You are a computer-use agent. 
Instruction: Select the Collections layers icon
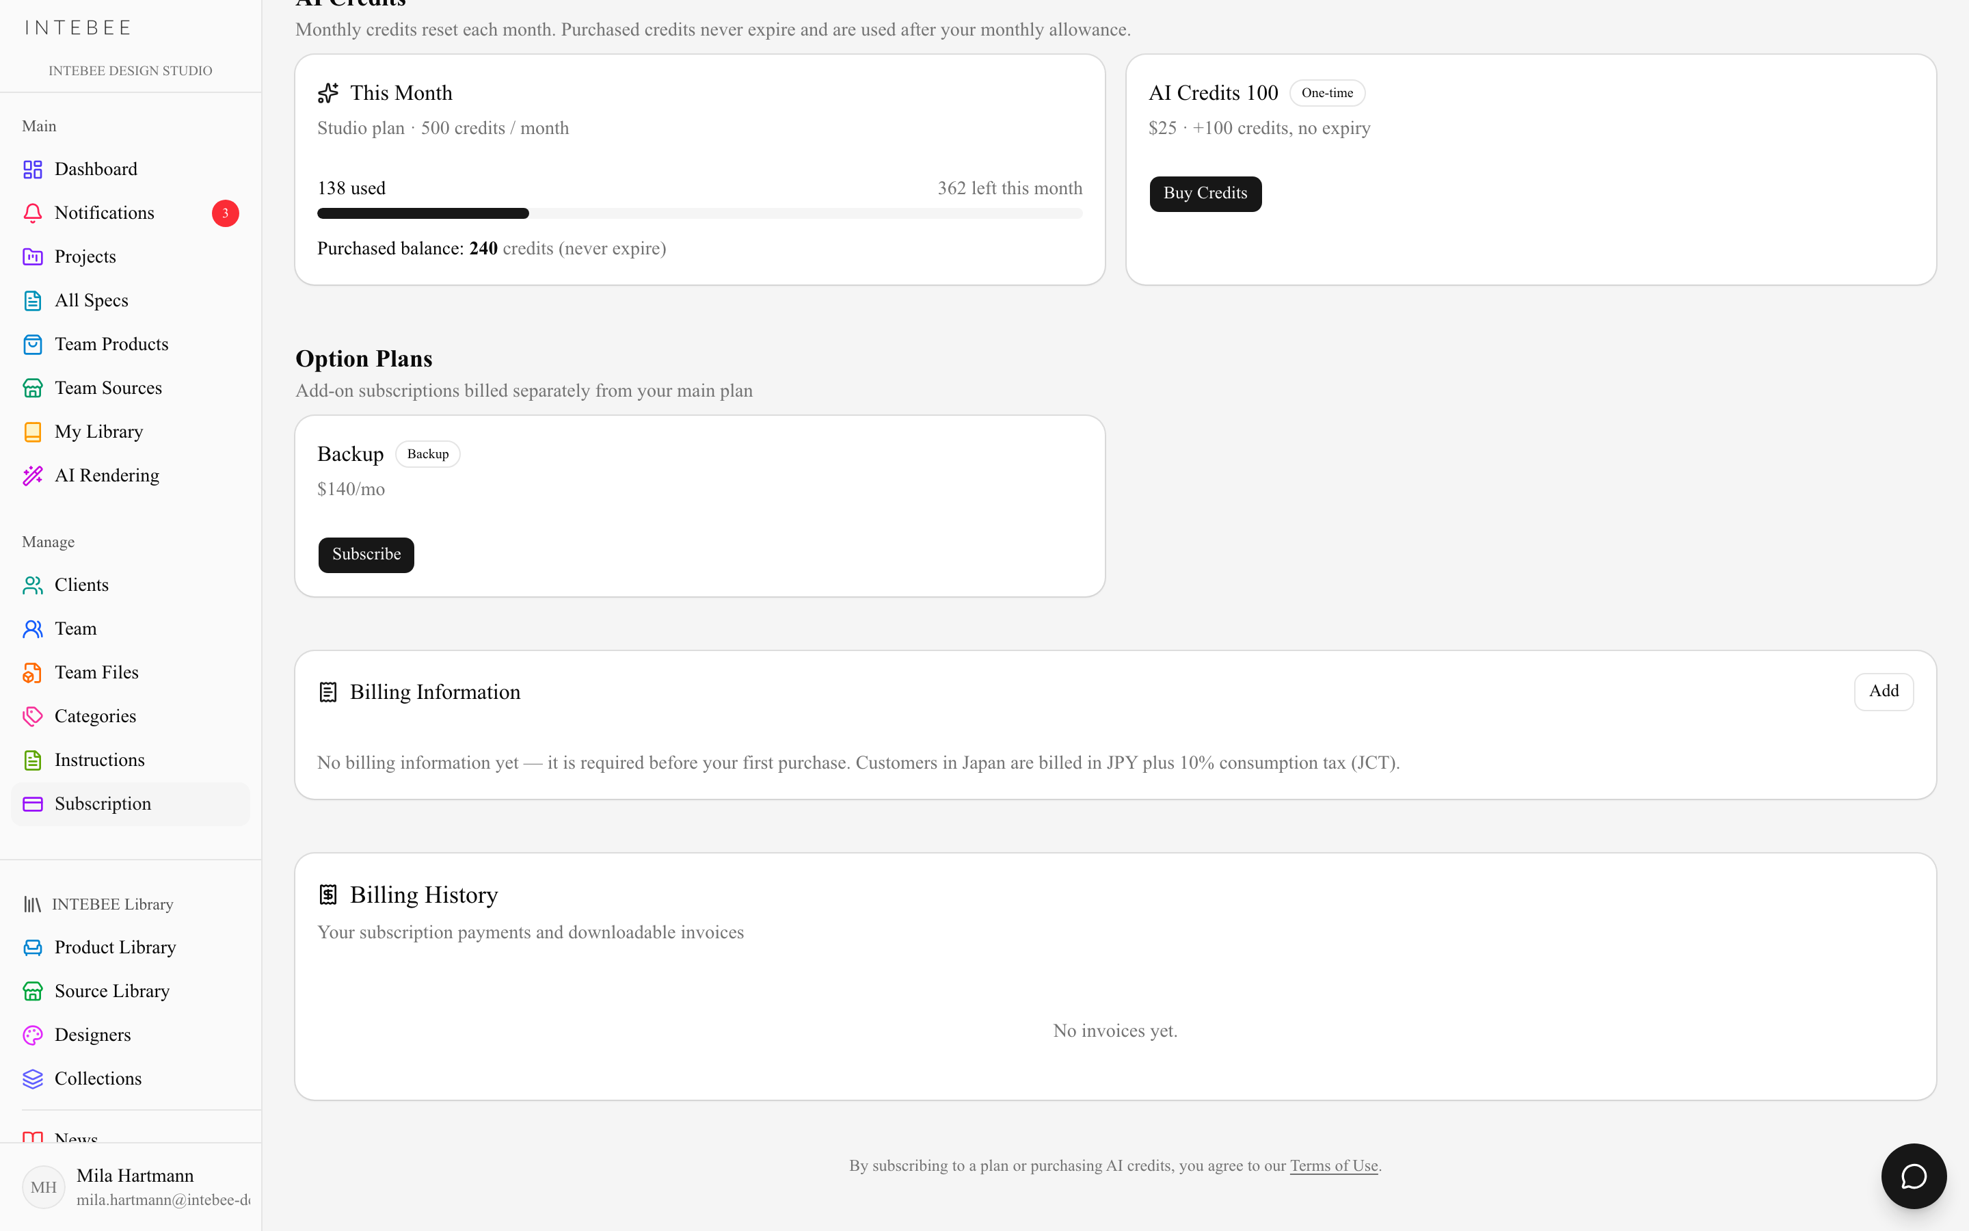click(33, 1078)
